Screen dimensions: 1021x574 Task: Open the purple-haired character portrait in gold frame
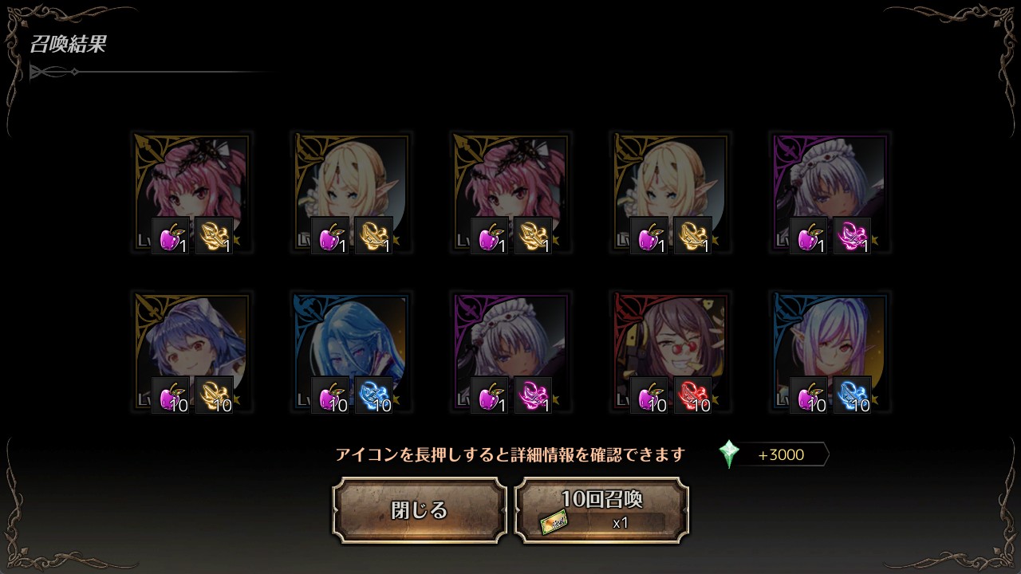191,352
